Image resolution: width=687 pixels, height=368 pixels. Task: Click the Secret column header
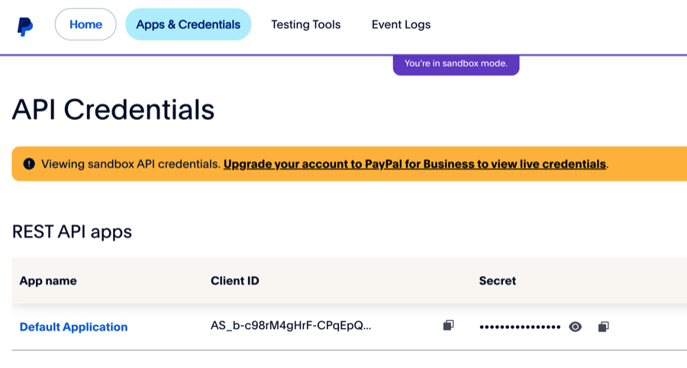click(497, 281)
